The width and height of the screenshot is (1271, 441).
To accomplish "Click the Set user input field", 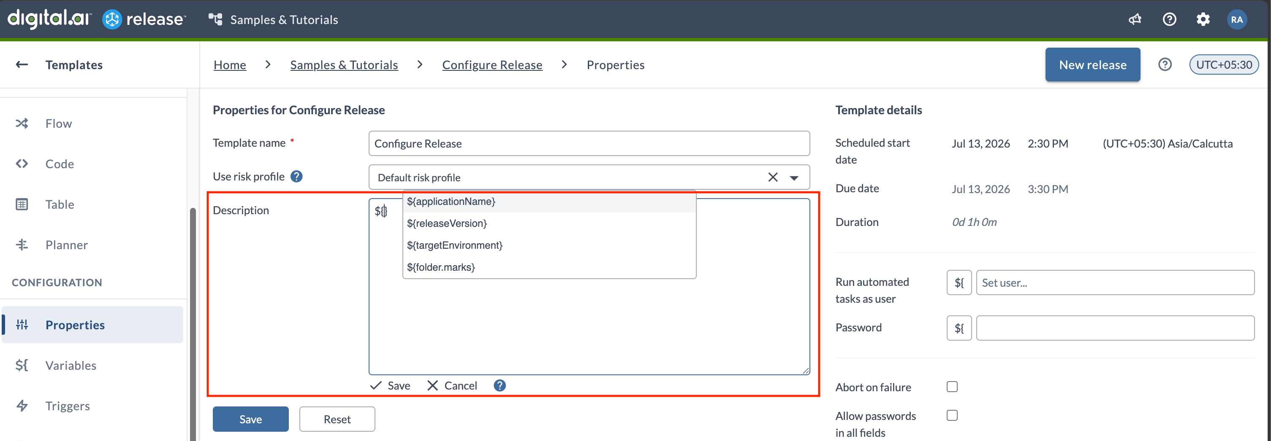I will tap(1115, 282).
